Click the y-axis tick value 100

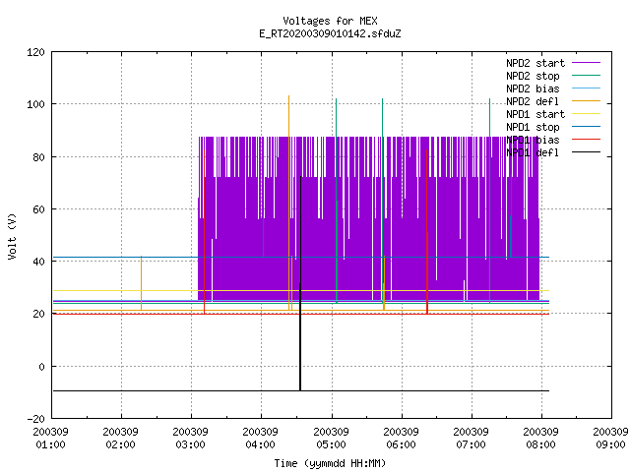[x=35, y=104]
